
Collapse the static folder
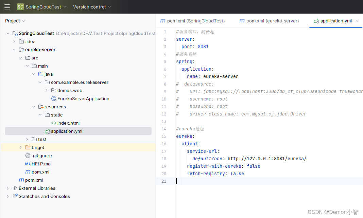pos(40,115)
